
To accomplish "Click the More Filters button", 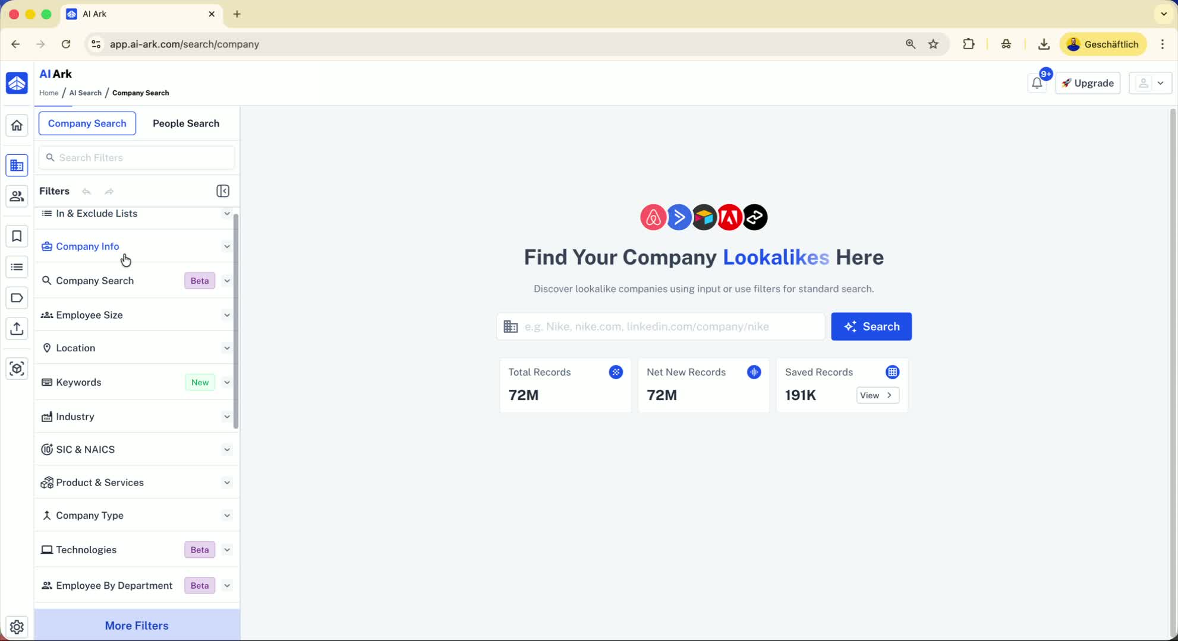I will click(137, 626).
